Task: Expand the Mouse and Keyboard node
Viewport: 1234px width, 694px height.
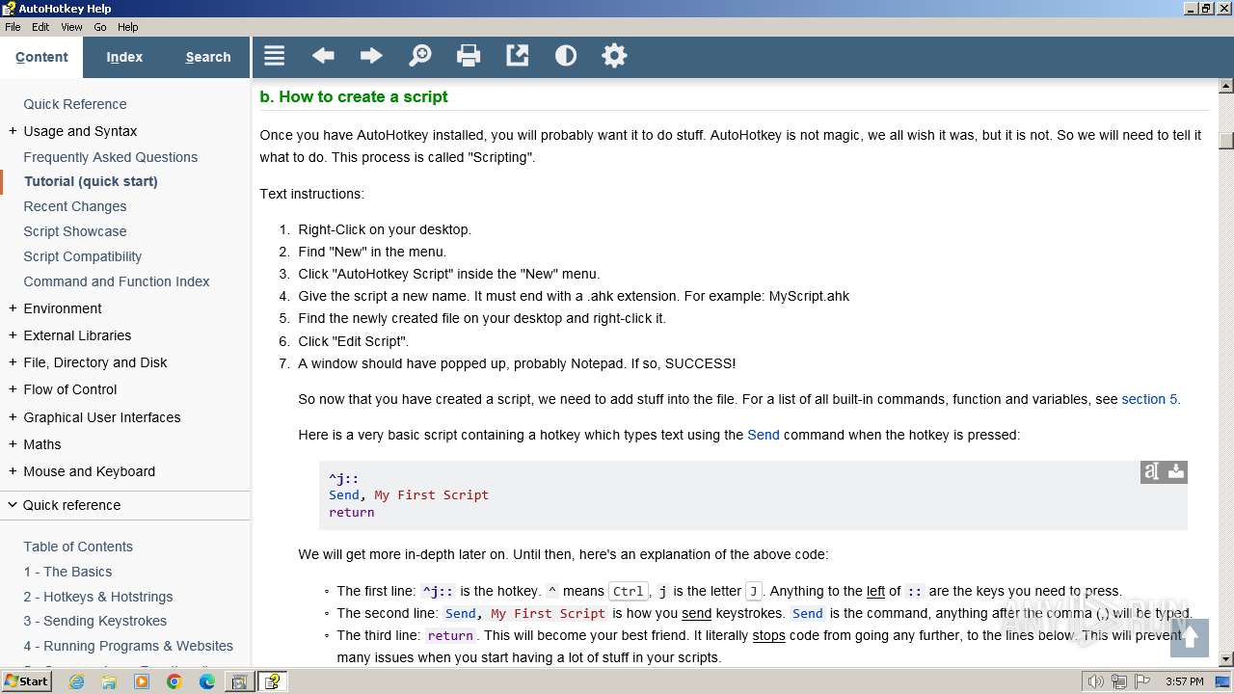Action: click(13, 471)
